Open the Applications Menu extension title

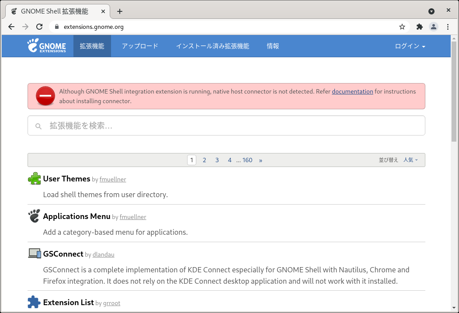coord(76,216)
